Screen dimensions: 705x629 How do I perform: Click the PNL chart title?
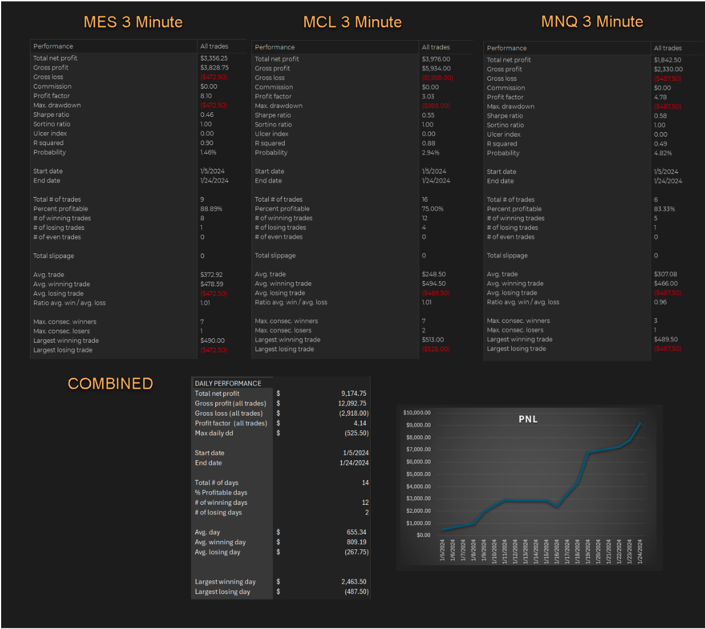click(x=528, y=419)
